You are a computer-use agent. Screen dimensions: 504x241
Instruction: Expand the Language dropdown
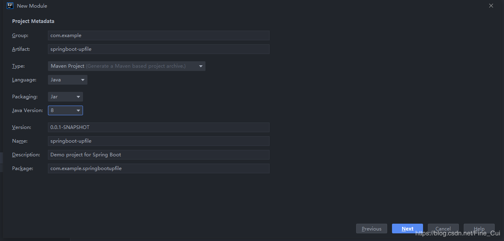point(67,80)
